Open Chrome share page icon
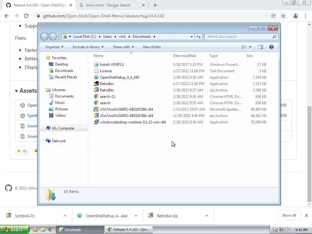Viewport: 312px width, 234px height. click(x=273, y=16)
